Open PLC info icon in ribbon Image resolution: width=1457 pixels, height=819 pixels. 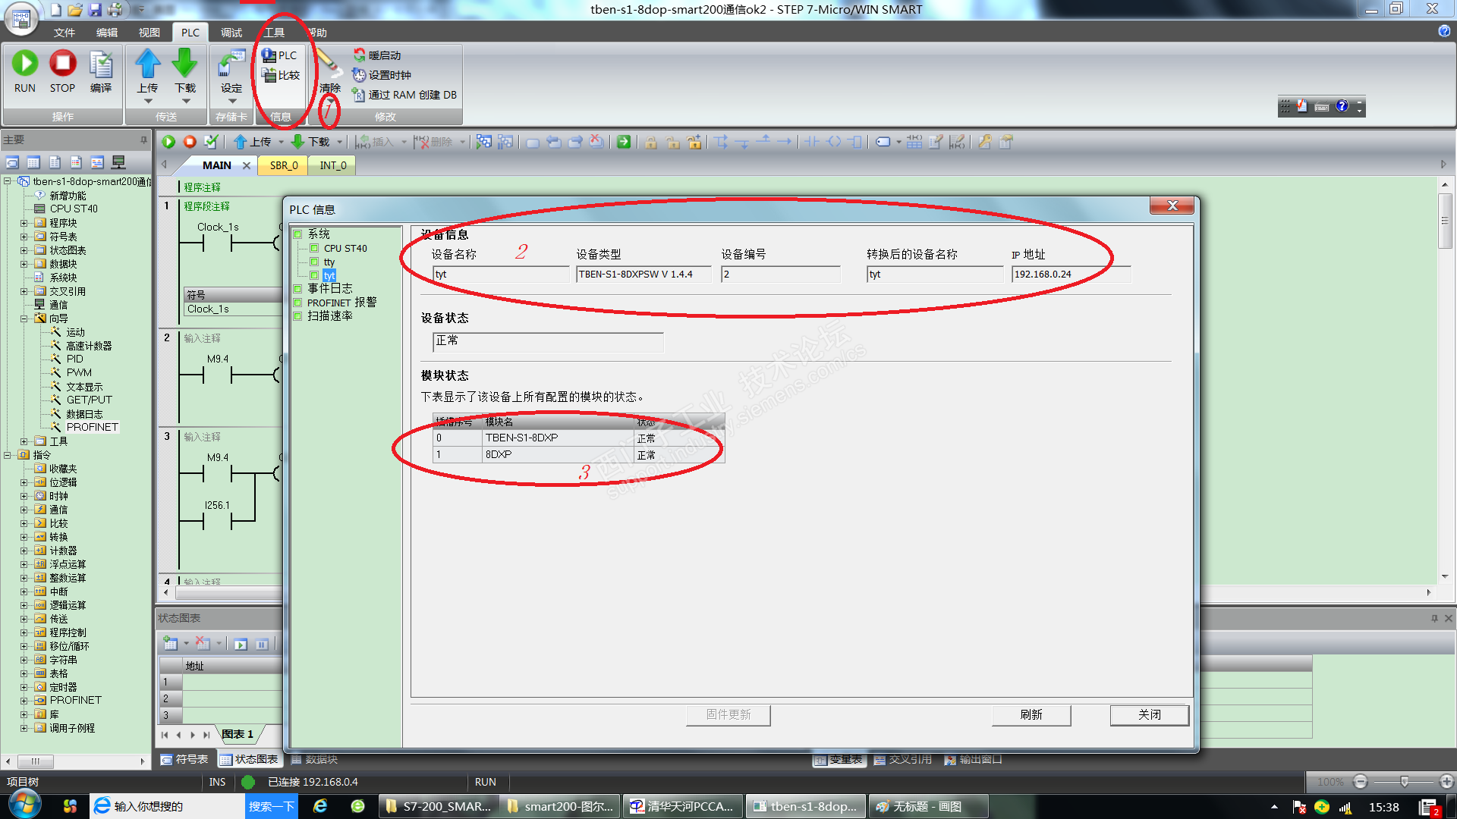click(269, 55)
